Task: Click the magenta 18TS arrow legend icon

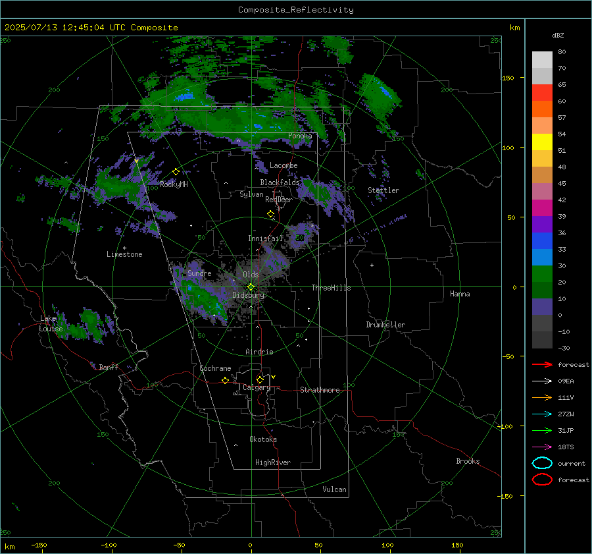Action: click(x=542, y=447)
